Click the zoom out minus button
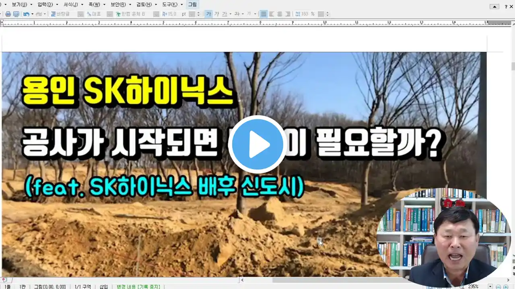The image size is (515, 289). (499, 287)
